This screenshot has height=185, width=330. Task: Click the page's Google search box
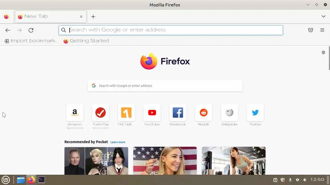click(165, 86)
